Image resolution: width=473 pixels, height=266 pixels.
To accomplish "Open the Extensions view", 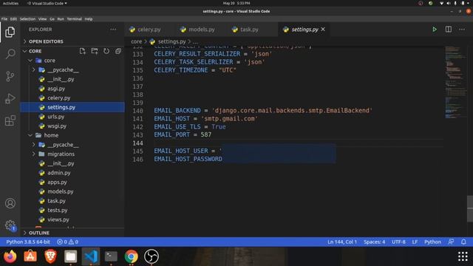I will (10, 120).
